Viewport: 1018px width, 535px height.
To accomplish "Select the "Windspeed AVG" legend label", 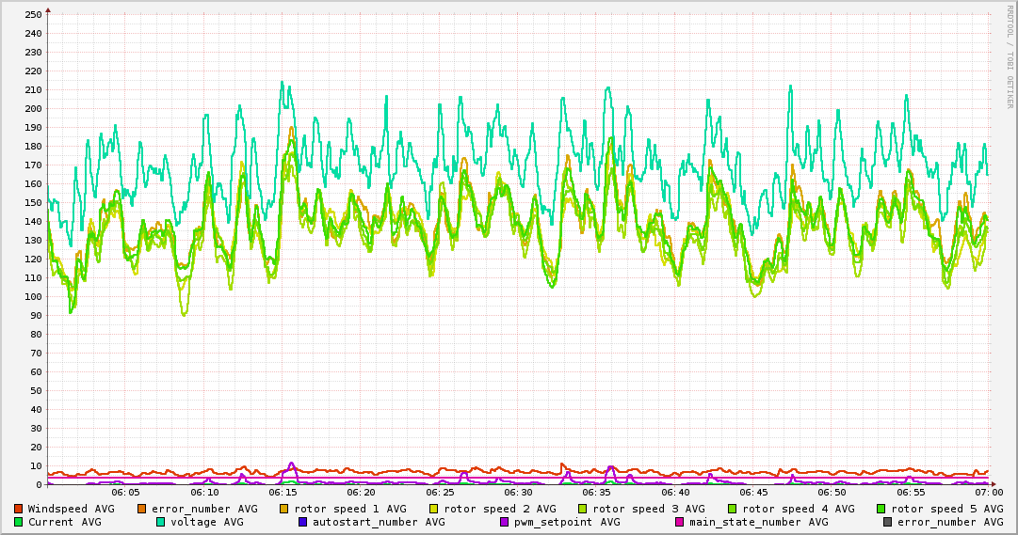I will (x=71, y=509).
